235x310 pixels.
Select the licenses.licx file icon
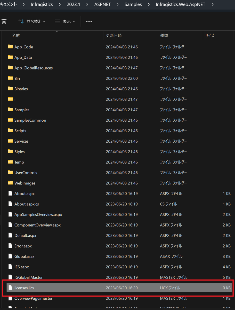tap(10, 288)
